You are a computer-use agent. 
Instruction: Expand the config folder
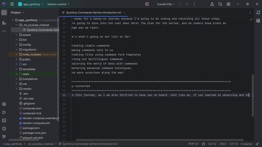[x=16, y=45]
